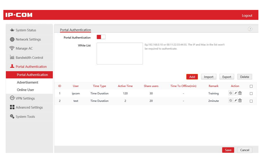Open VPN Settings menu

click(29, 98)
